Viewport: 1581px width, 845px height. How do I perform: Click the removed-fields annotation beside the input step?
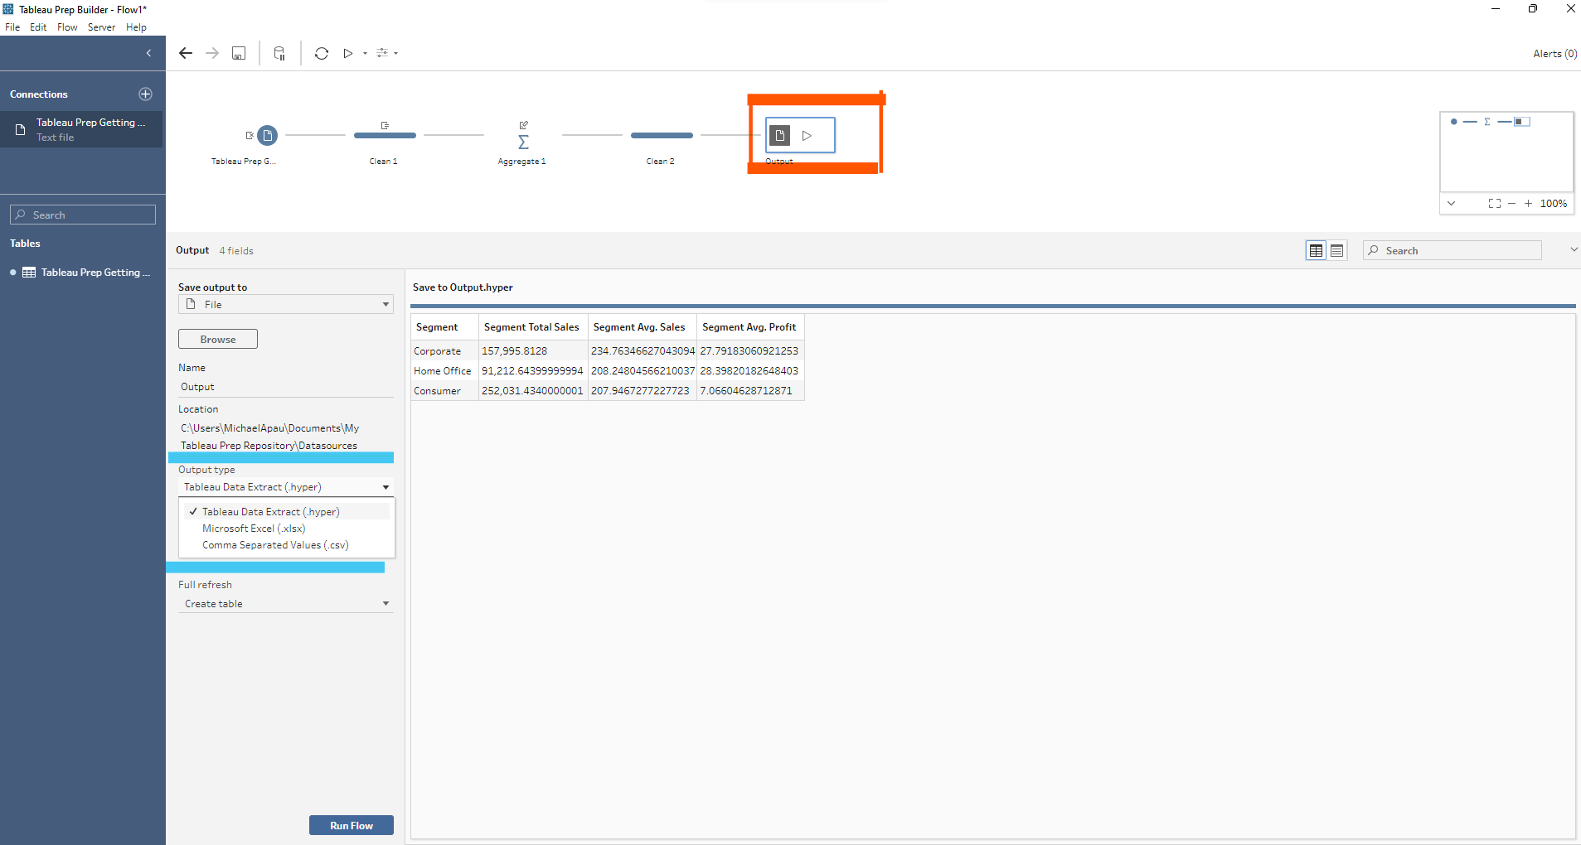pos(249,135)
